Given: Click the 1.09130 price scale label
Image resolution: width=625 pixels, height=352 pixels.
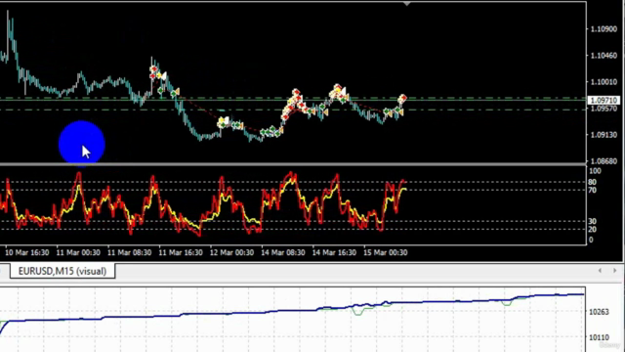Looking at the screenshot, I should (x=604, y=135).
